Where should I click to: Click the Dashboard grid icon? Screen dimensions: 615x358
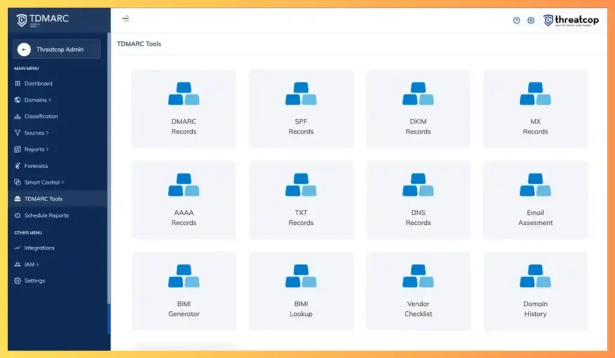tap(17, 83)
